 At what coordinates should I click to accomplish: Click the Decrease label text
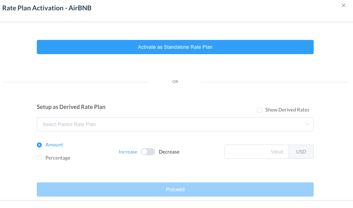[169, 152]
